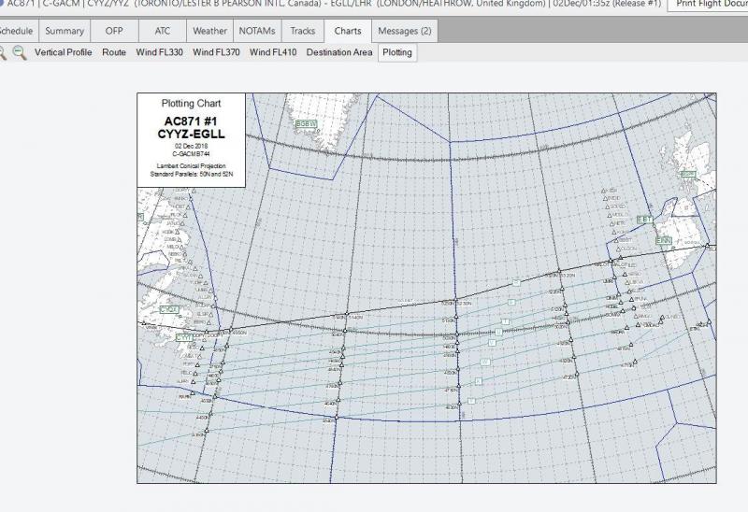The height and width of the screenshot is (512, 748).
Task: Click the zoom out magnifier icon
Action: (x=3, y=53)
